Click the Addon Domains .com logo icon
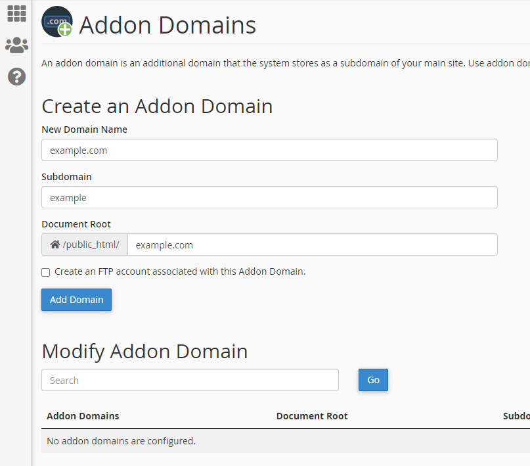This screenshot has height=466, width=530. (57, 22)
